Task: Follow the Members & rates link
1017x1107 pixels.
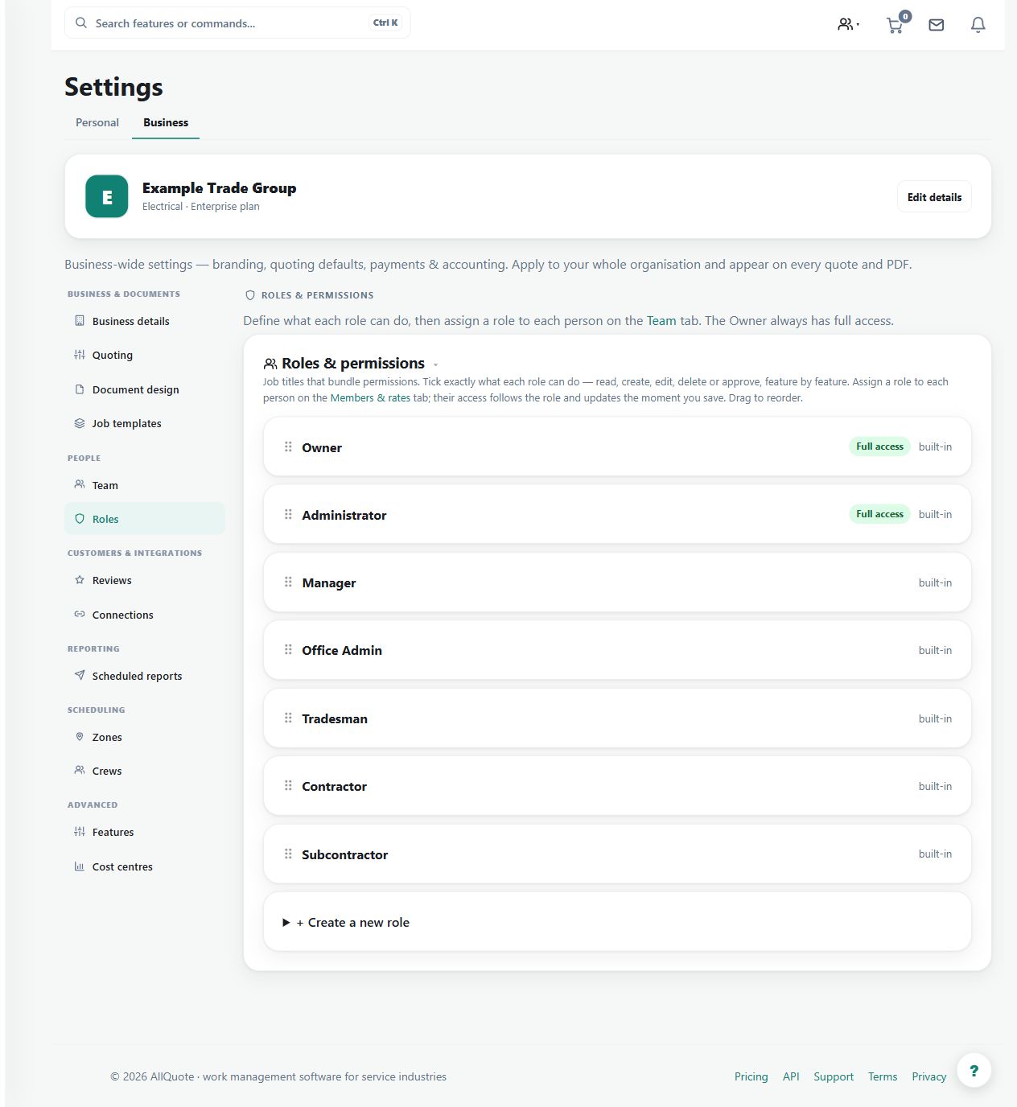Action: pos(370,397)
